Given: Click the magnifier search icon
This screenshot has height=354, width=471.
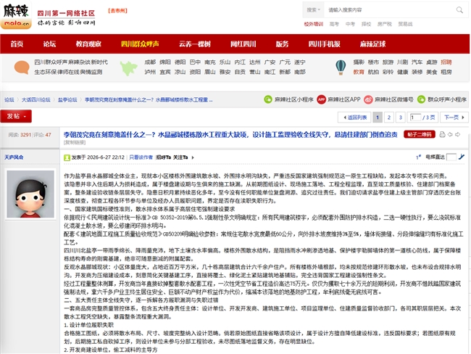Looking at the screenshot, I should (x=459, y=10).
